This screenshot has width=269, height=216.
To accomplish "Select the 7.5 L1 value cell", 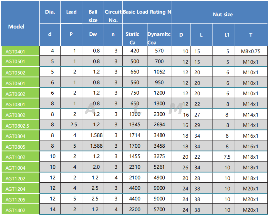I will (227, 157).
